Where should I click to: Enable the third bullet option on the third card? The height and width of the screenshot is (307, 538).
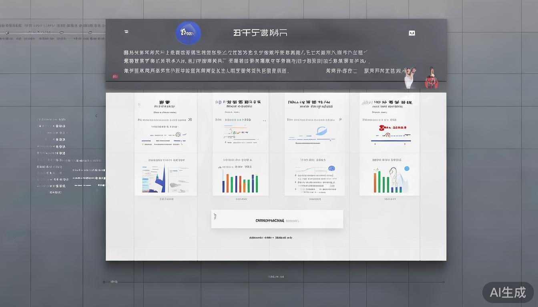click(x=295, y=189)
